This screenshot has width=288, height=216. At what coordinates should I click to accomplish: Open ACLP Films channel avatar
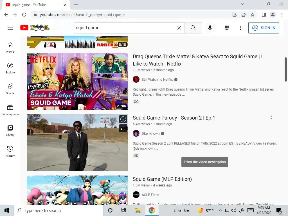[136, 195]
